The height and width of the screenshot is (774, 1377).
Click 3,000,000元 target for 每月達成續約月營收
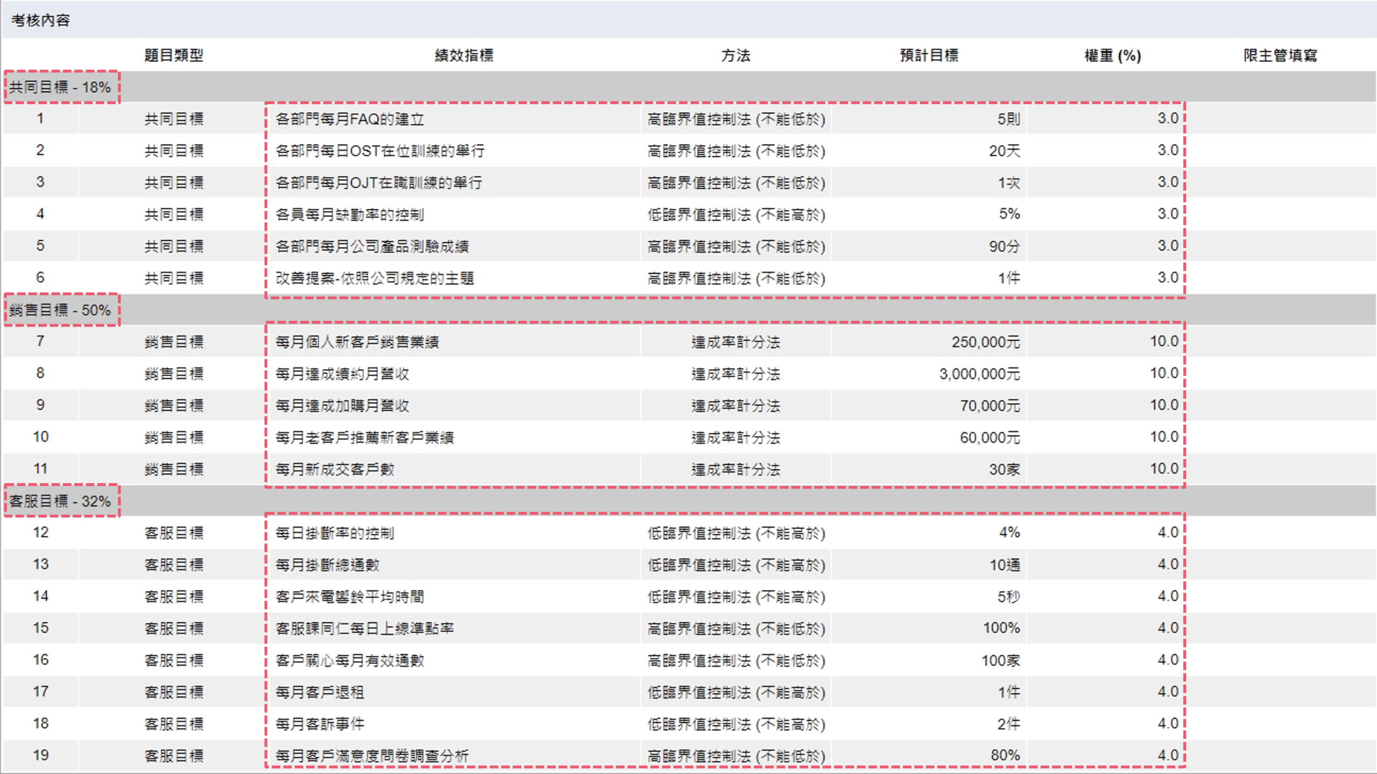pyautogui.click(x=979, y=374)
